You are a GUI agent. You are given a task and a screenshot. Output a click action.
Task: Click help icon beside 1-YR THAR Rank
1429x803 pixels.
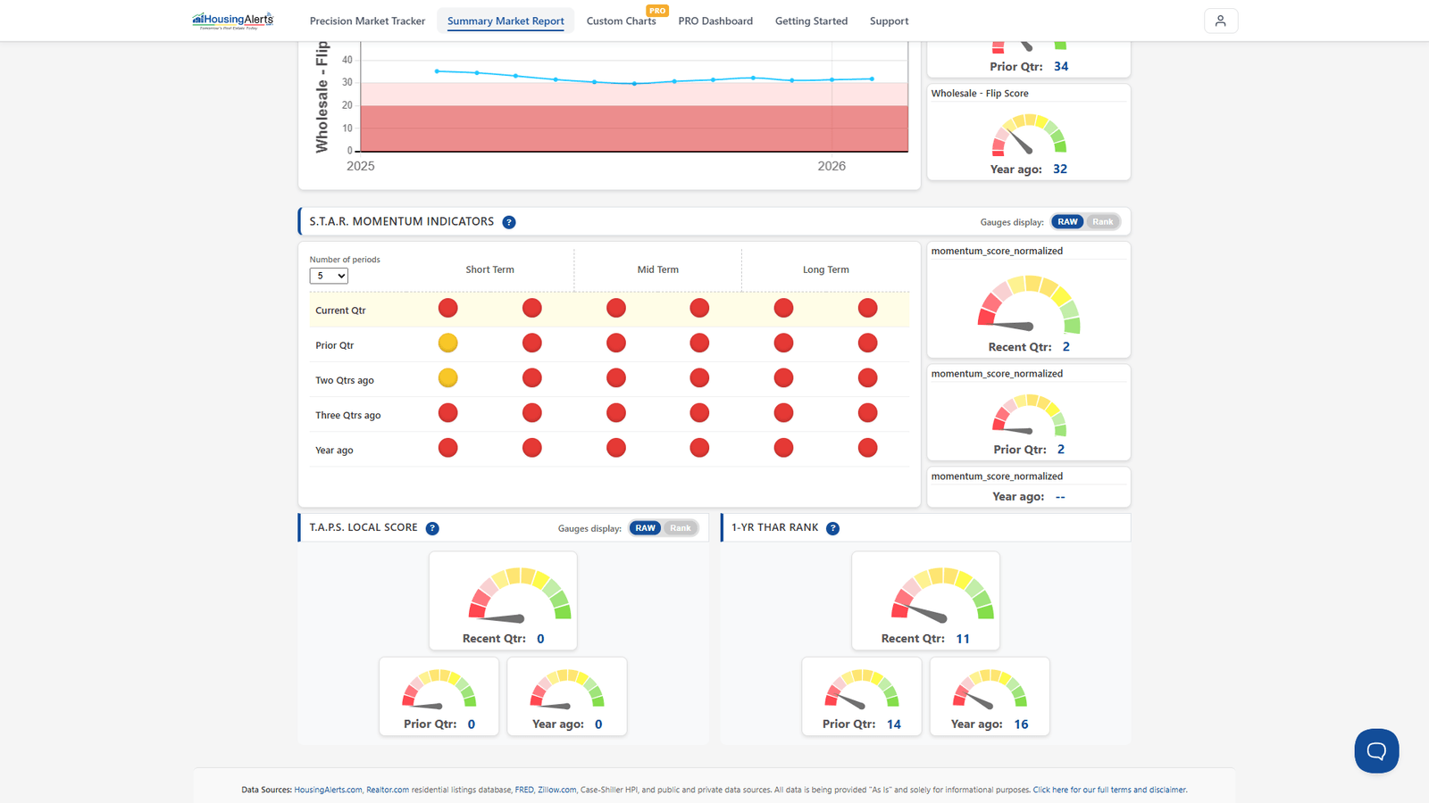(832, 528)
